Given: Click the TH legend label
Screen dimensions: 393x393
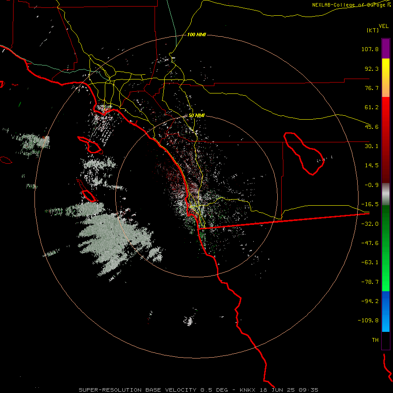Looking at the screenshot, I should click(x=375, y=340).
